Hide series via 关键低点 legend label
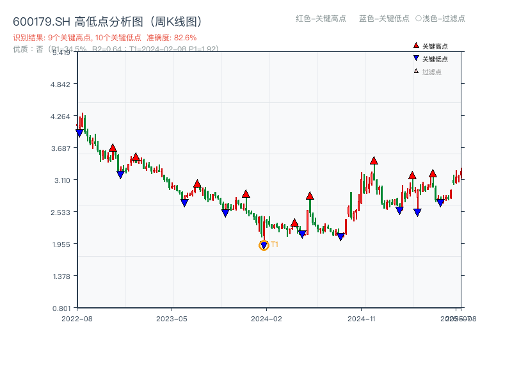The width and height of the screenshot is (512, 384). click(435, 59)
